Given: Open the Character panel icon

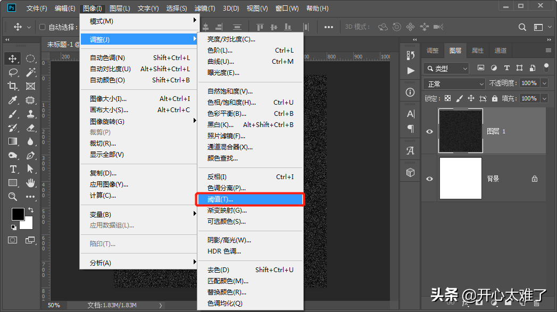Looking at the screenshot, I should coord(410,114).
